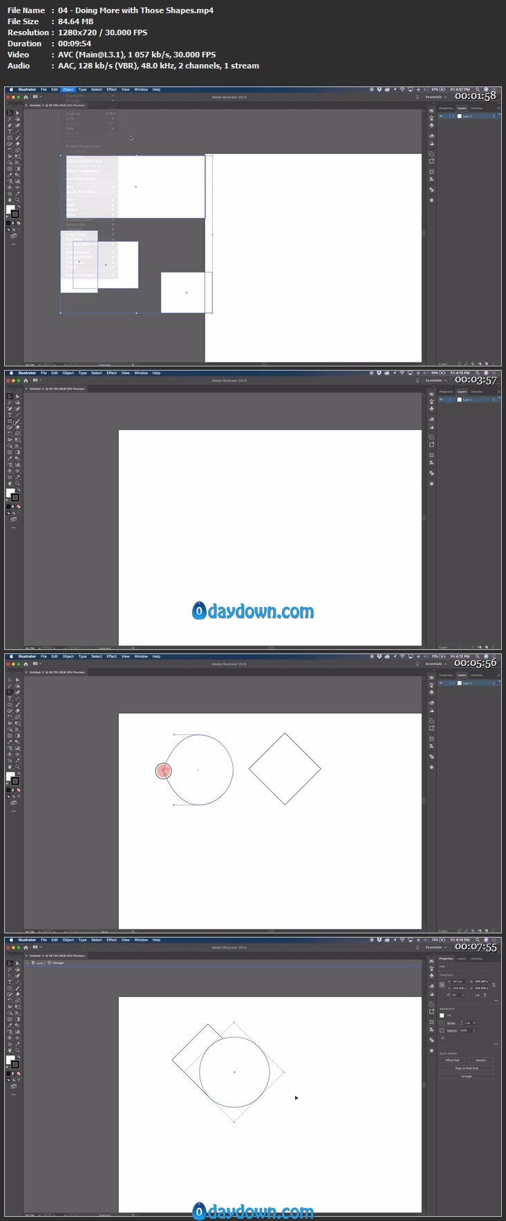Open macOS Spotlight search in the 00:01:58 frame
The height and width of the screenshot is (1221, 506).
[x=478, y=89]
